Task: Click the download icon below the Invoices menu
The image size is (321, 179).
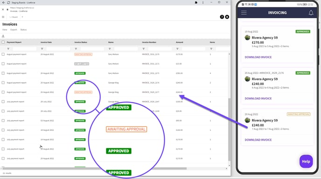Action: tap(3, 36)
